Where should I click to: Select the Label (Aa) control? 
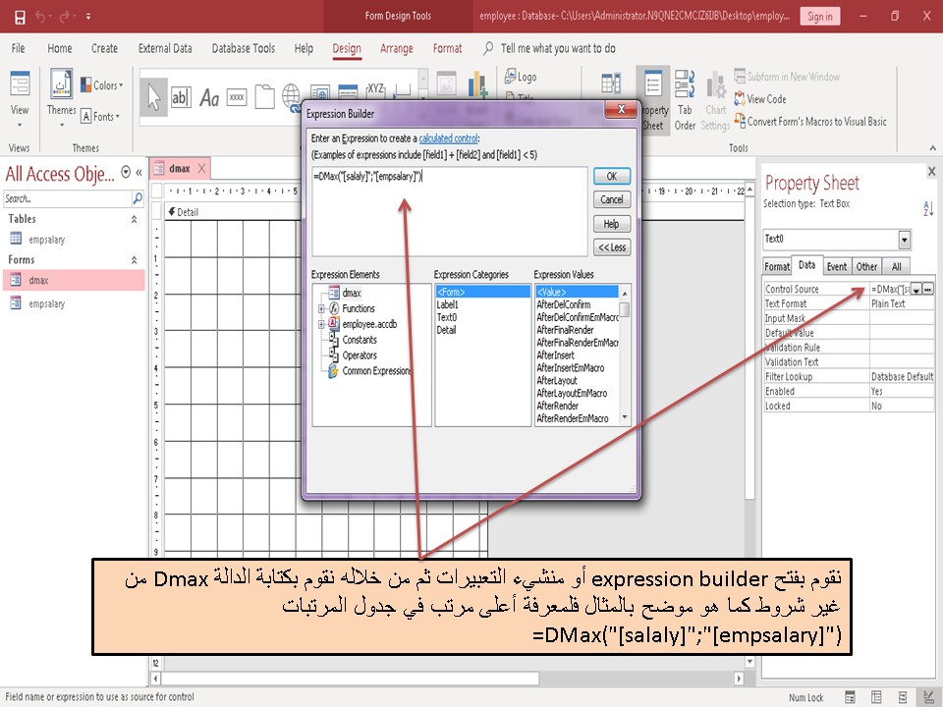click(210, 97)
